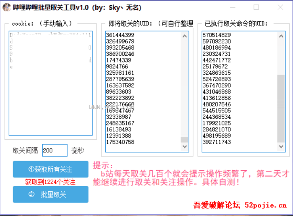The width and height of the screenshot is (293, 216).
Task: Click the 取关间隔 field containing 200
Action: tap(55, 150)
